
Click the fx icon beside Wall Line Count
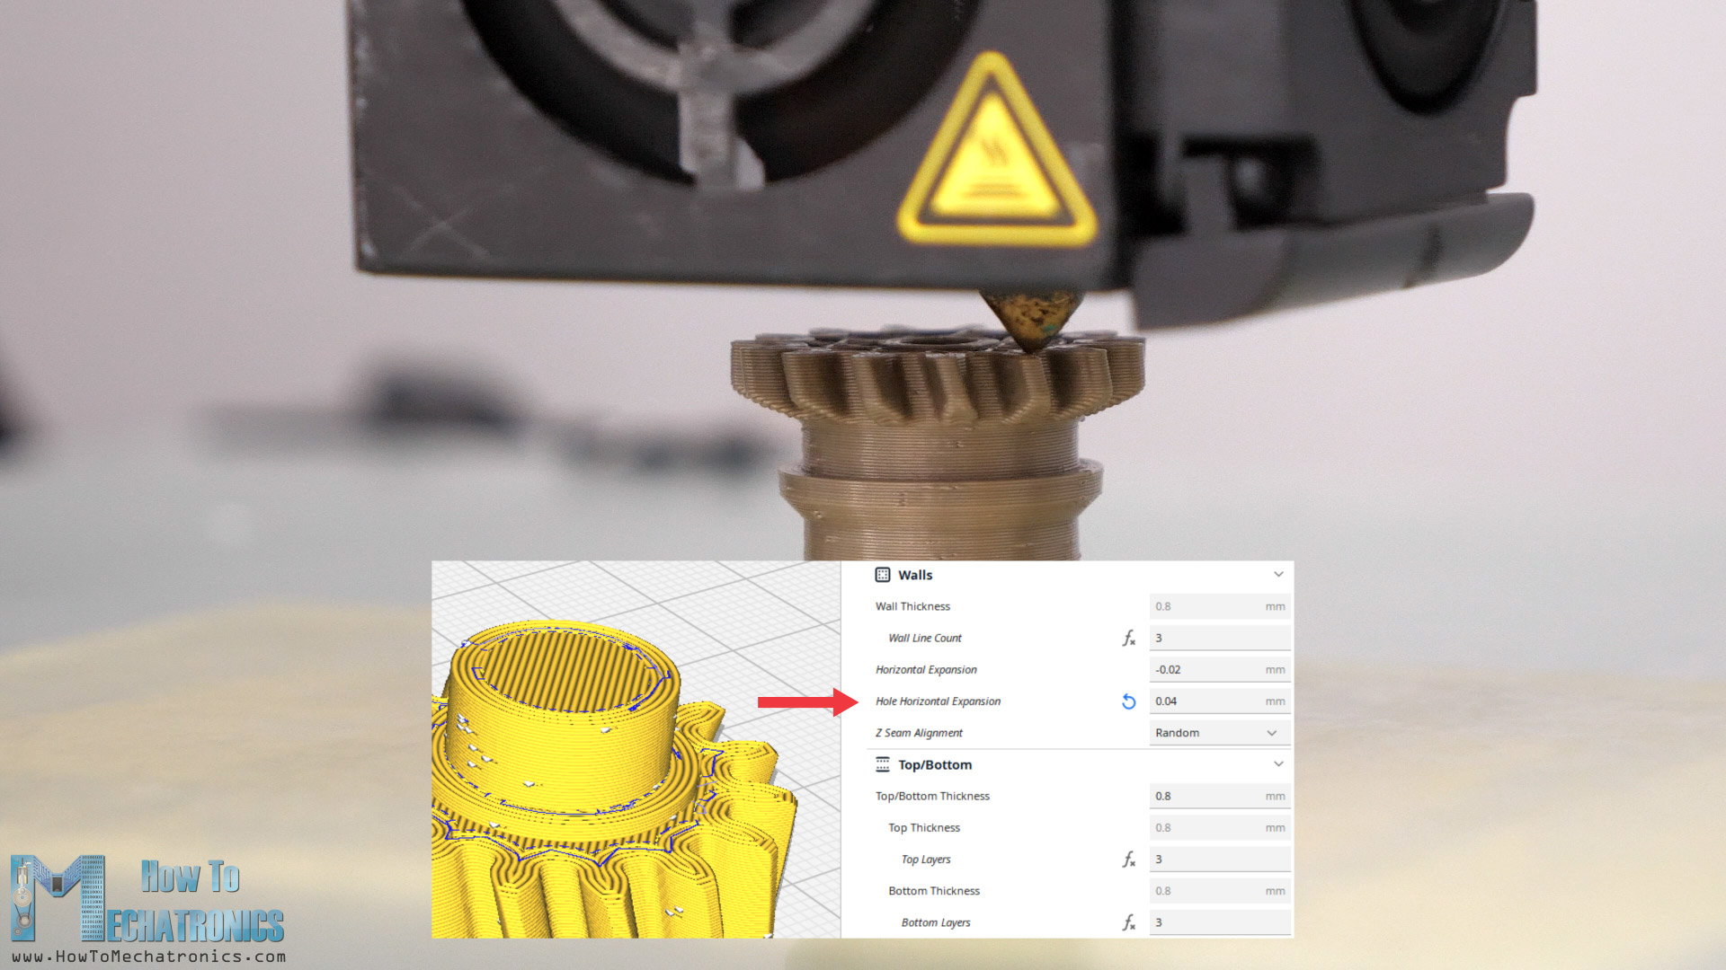coord(1128,638)
